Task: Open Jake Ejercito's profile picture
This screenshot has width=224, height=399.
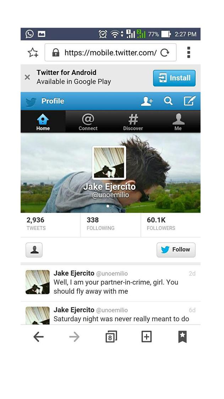Action: pos(109,163)
